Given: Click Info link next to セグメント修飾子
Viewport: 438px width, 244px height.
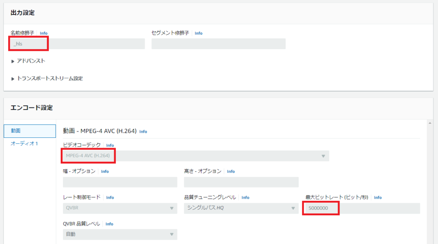Looking at the screenshot, I should click(198, 33).
